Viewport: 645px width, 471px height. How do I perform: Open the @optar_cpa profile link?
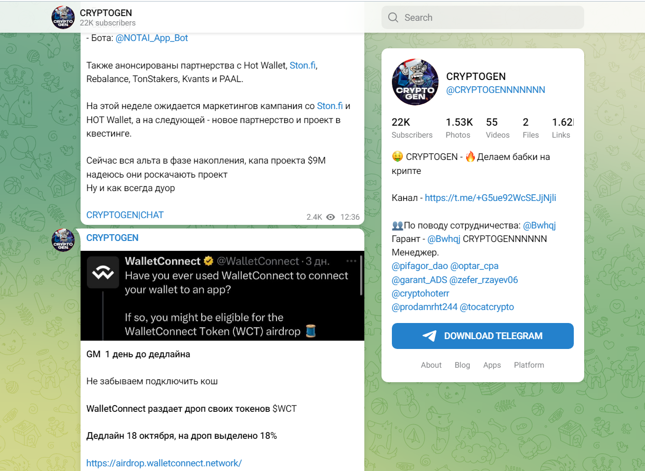(475, 266)
